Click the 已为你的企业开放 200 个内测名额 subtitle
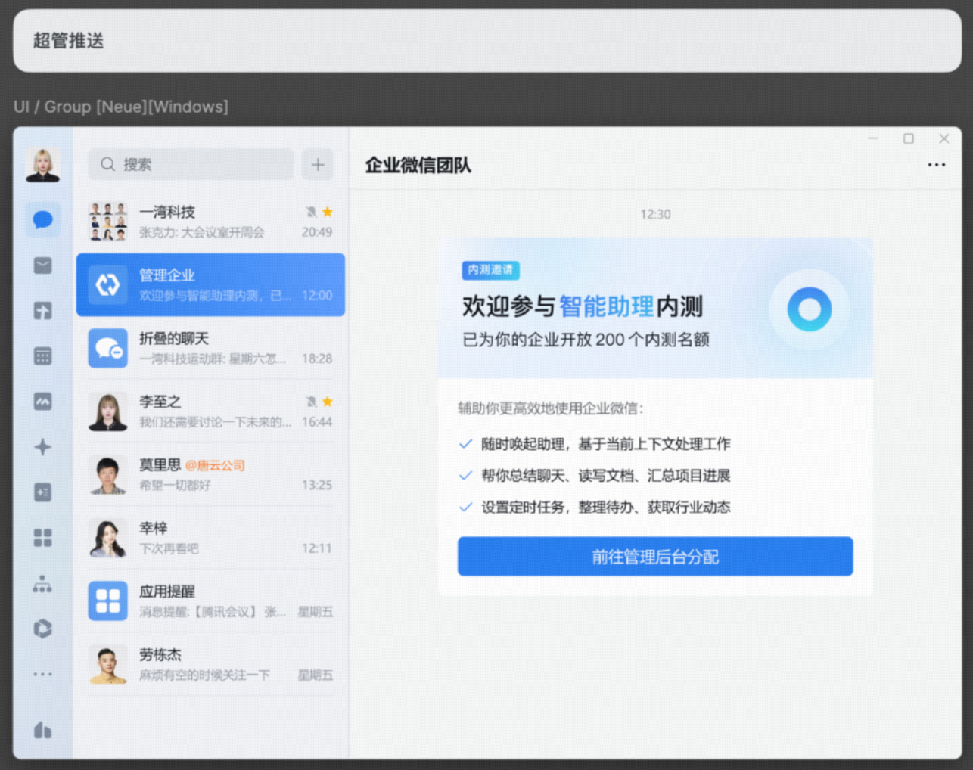Image resolution: width=973 pixels, height=770 pixels. pos(586,340)
